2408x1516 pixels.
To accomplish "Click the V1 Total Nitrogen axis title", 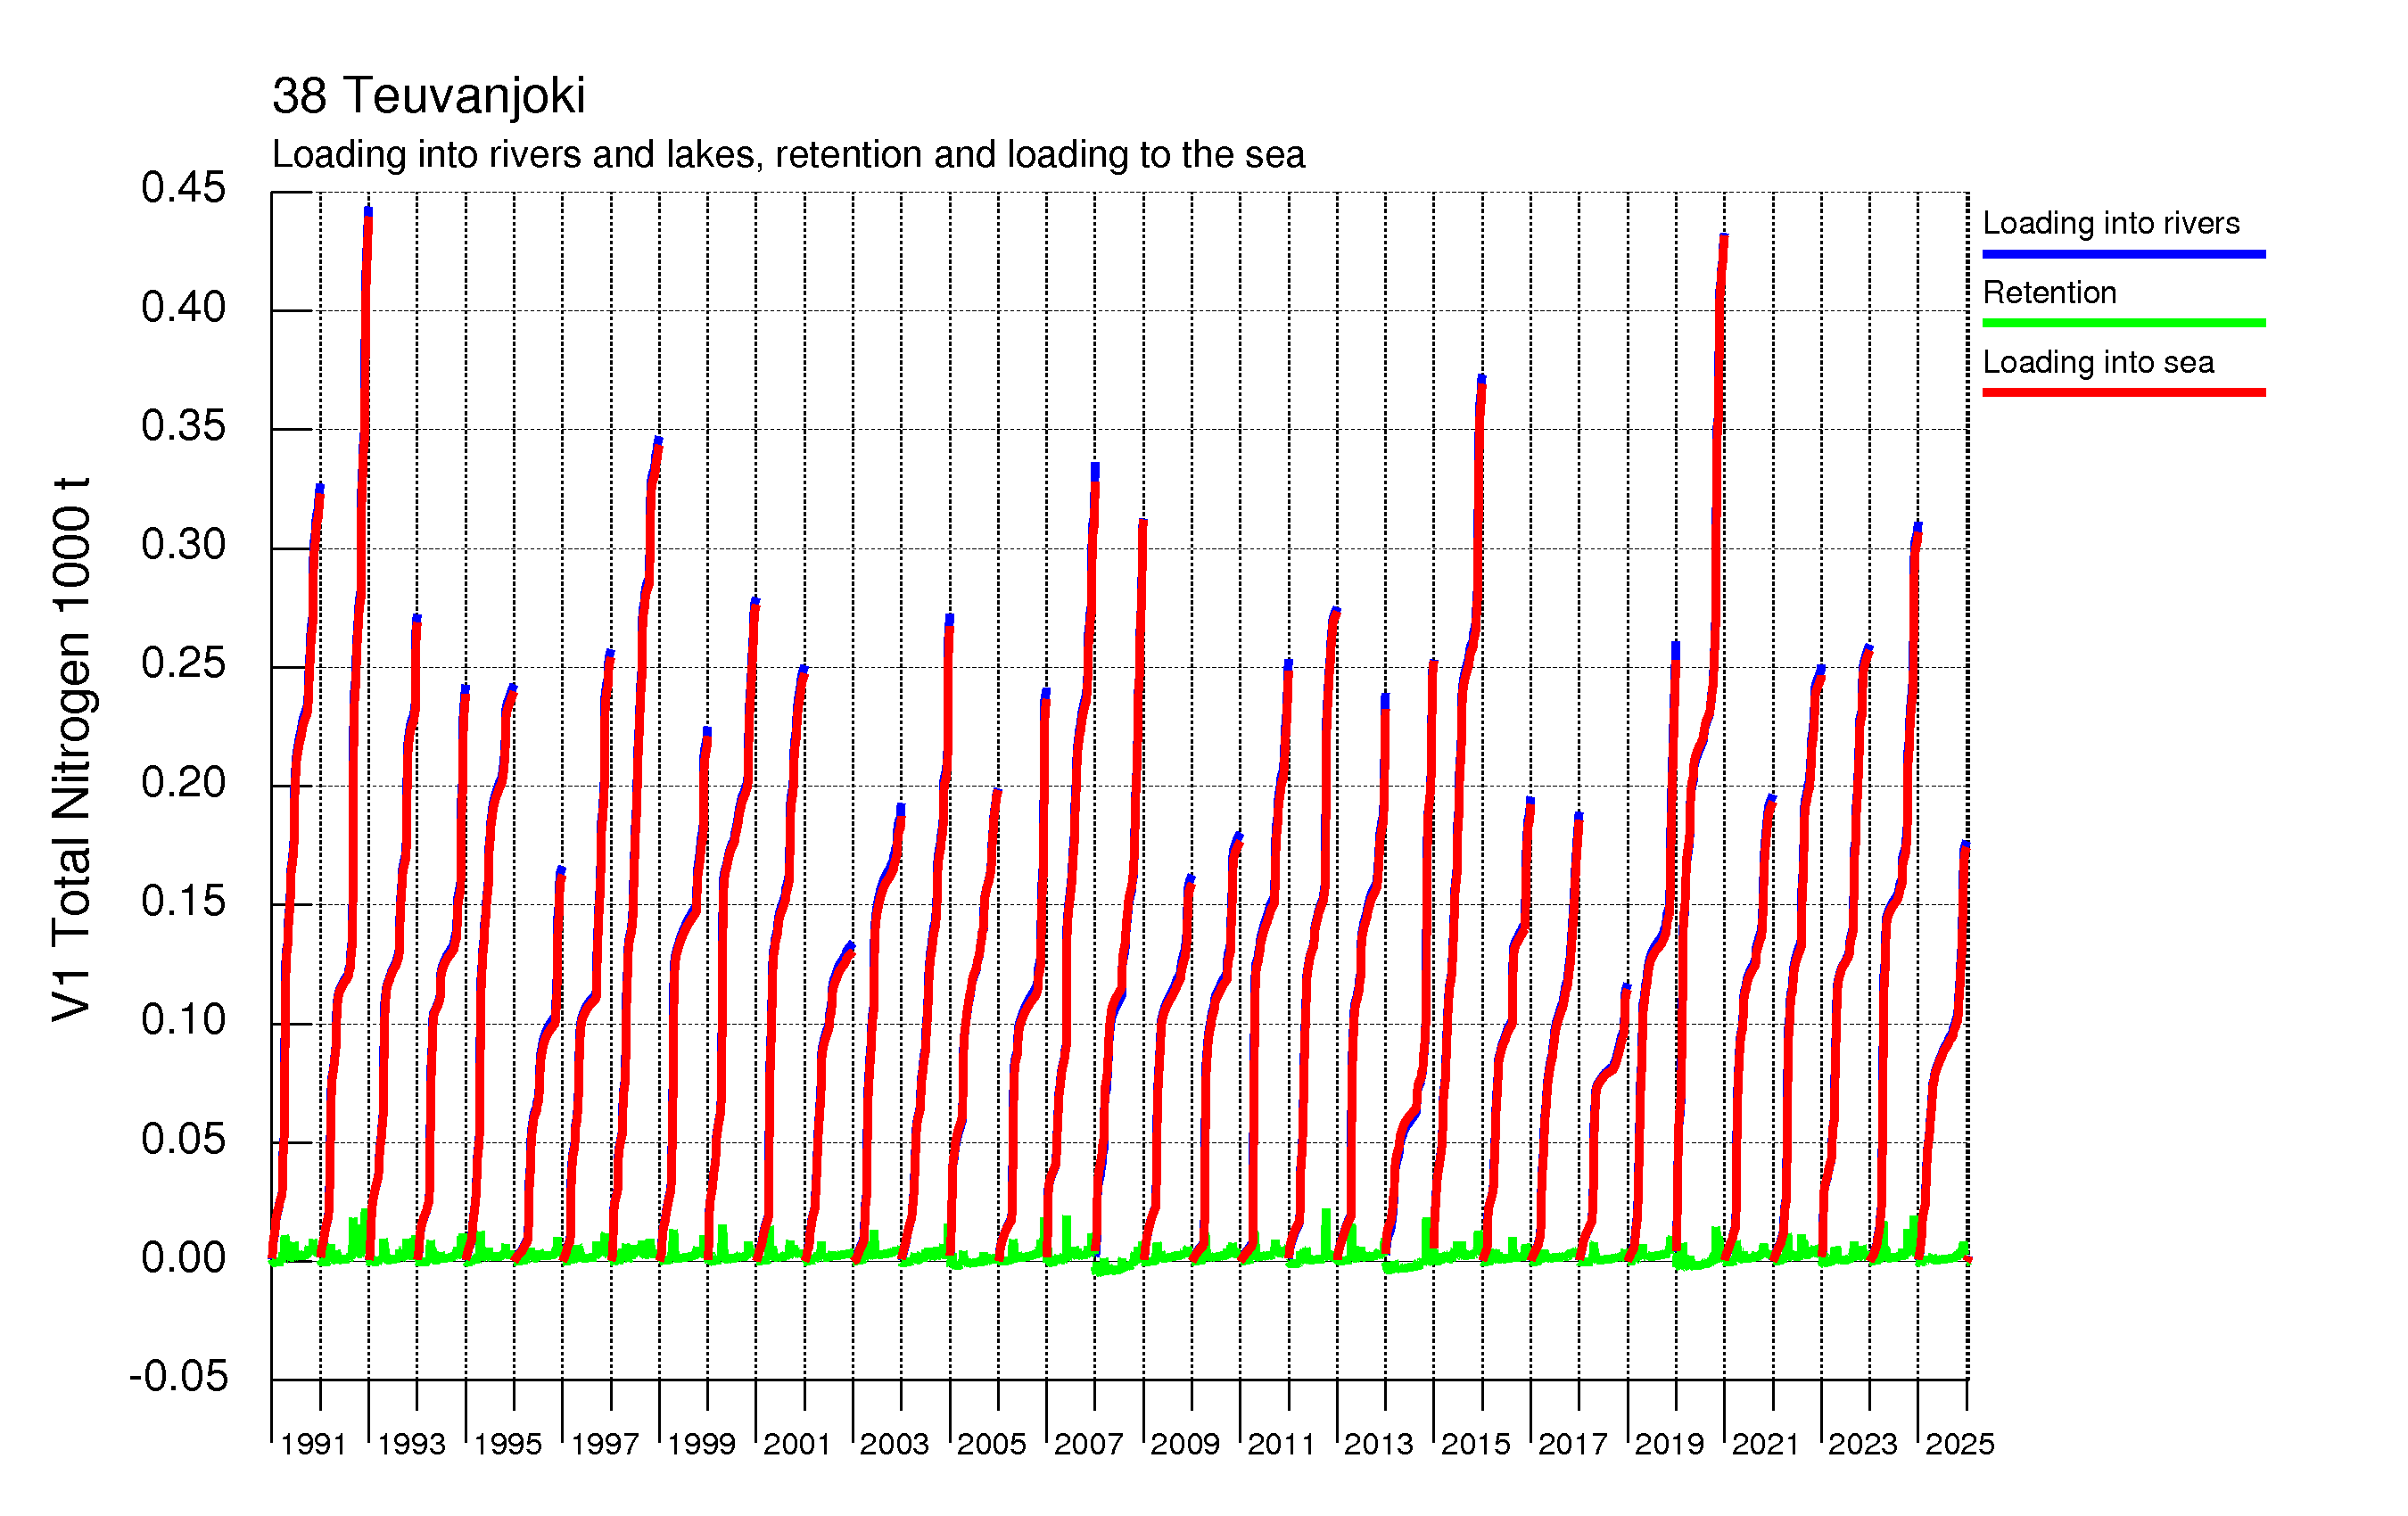I will point(72,748).
